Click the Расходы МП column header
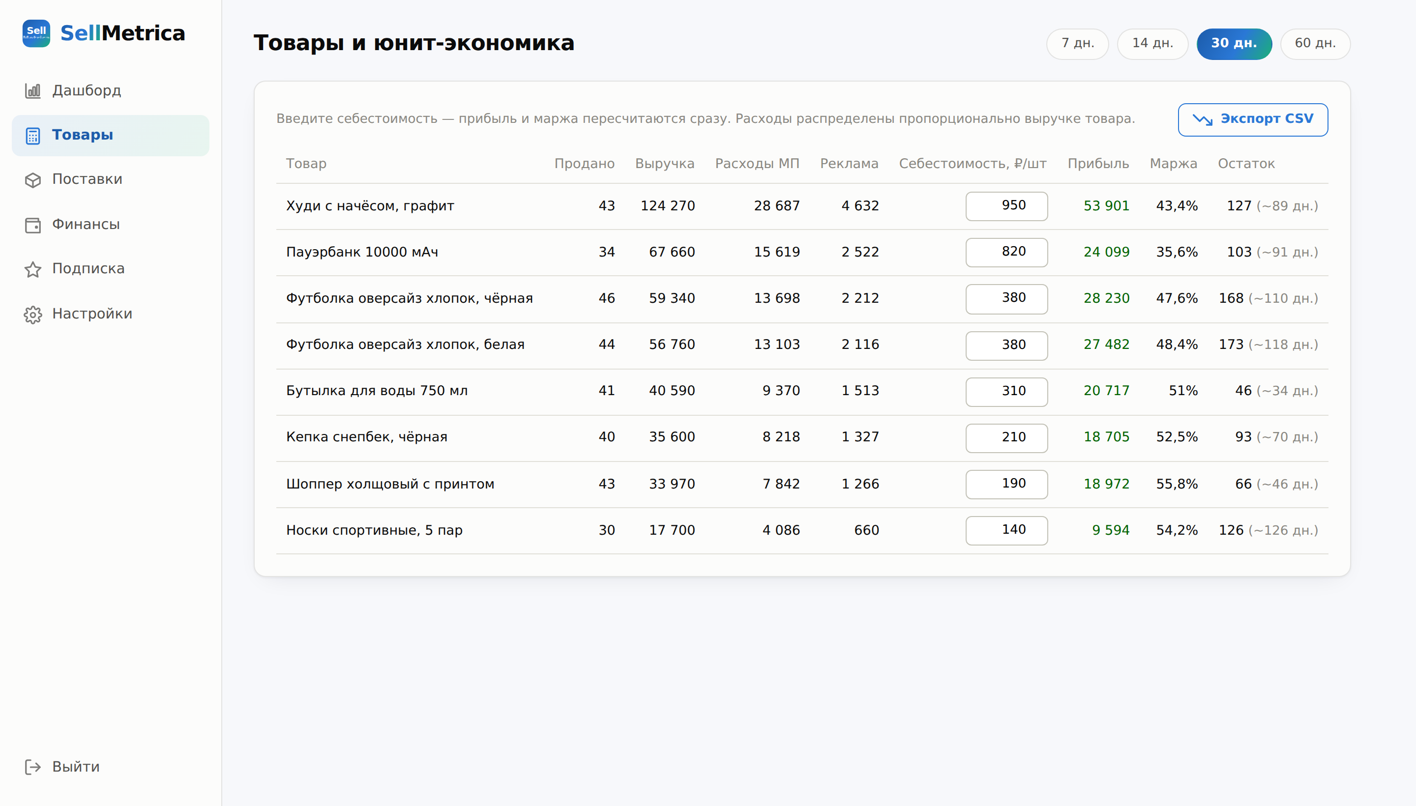The width and height of the screenshot is (1416, 806). click(757, 164)
